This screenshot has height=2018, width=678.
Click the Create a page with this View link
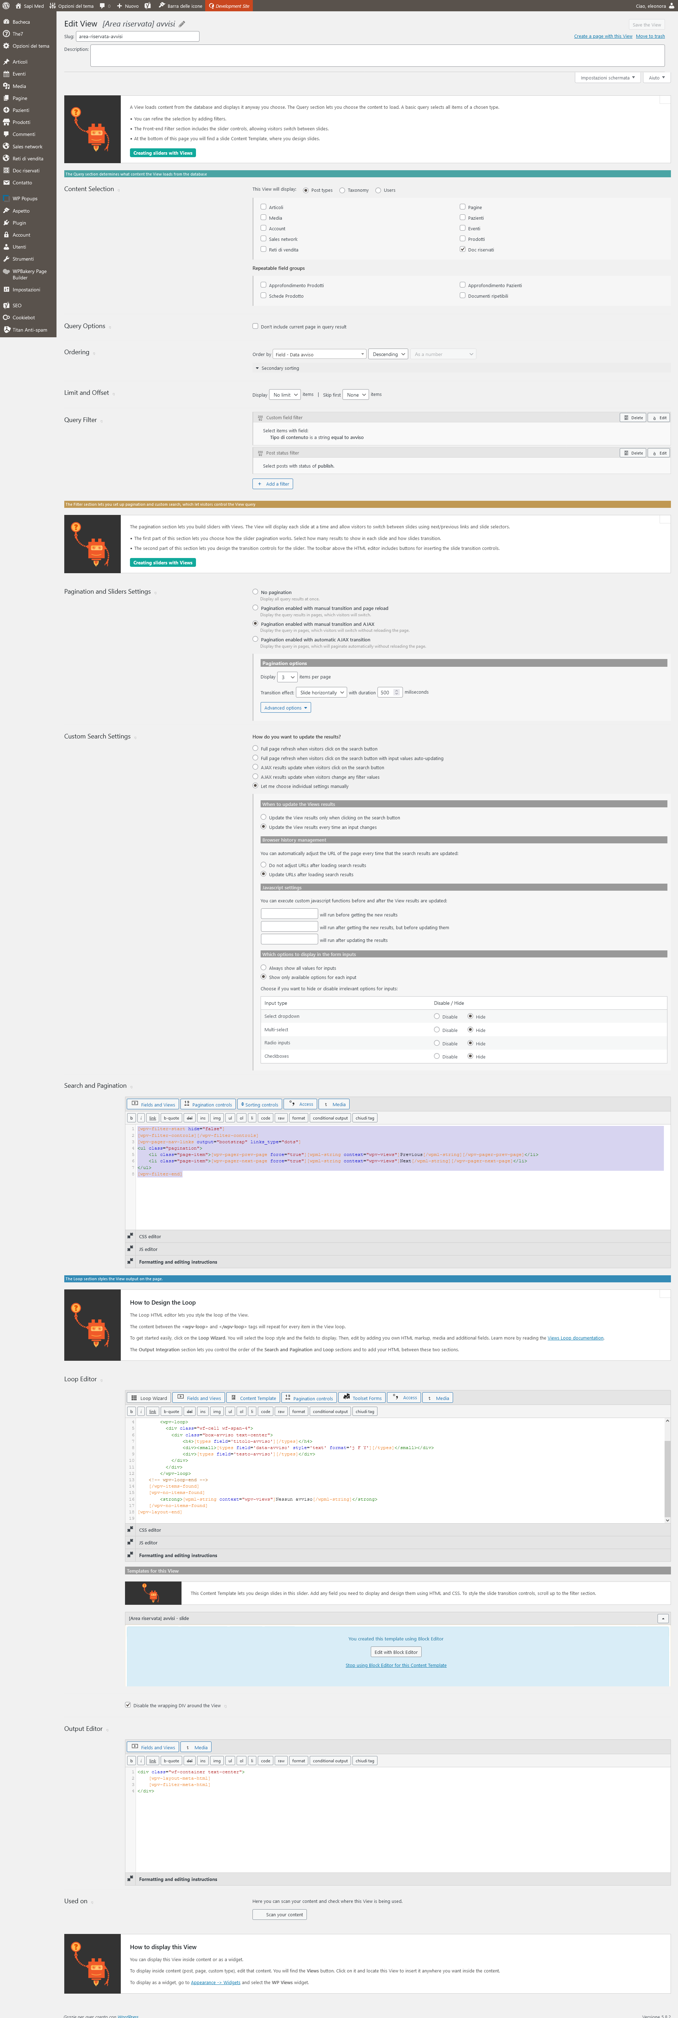point(603,36)
